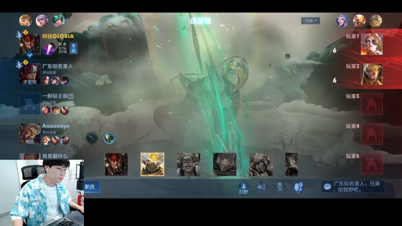
Task: Open the 技能 dropdown at top
Action: [x=310, y=21]
